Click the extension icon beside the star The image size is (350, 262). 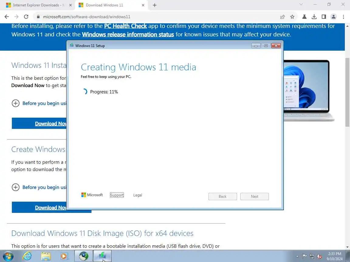pos(304,17)
